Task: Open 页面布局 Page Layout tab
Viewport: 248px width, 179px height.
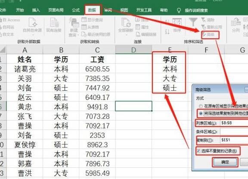Action: click(56, 10)
